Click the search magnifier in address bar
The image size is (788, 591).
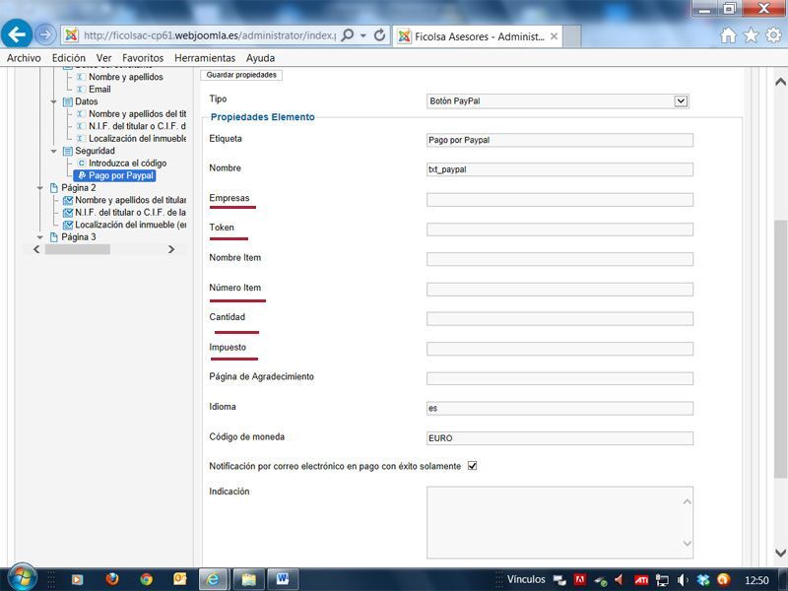347,35
